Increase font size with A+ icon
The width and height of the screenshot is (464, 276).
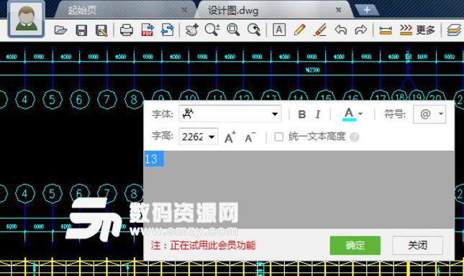[230, 137]
